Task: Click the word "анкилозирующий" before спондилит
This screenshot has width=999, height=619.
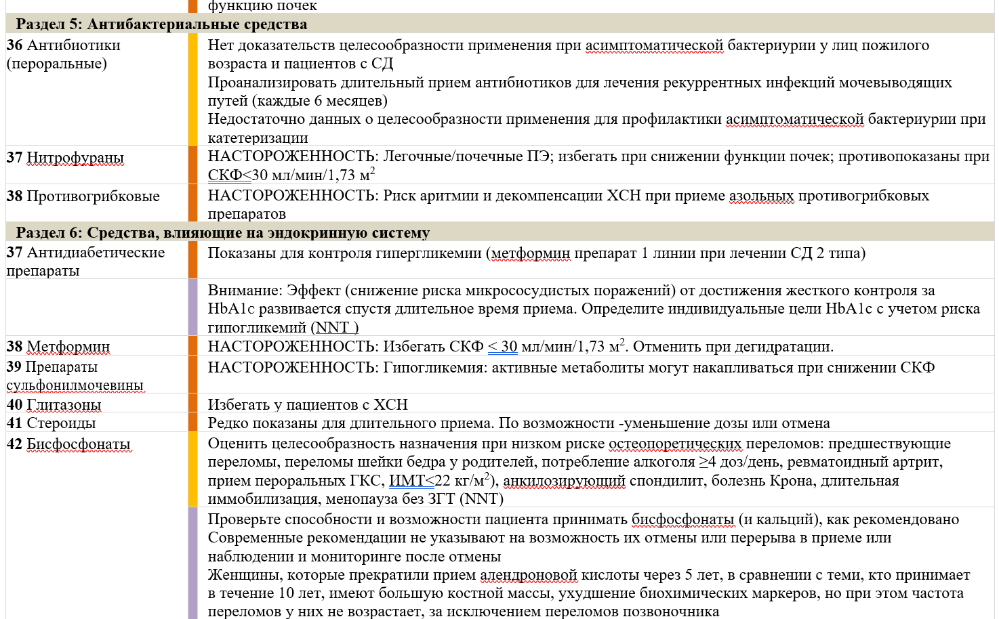Action: [564, 481]
